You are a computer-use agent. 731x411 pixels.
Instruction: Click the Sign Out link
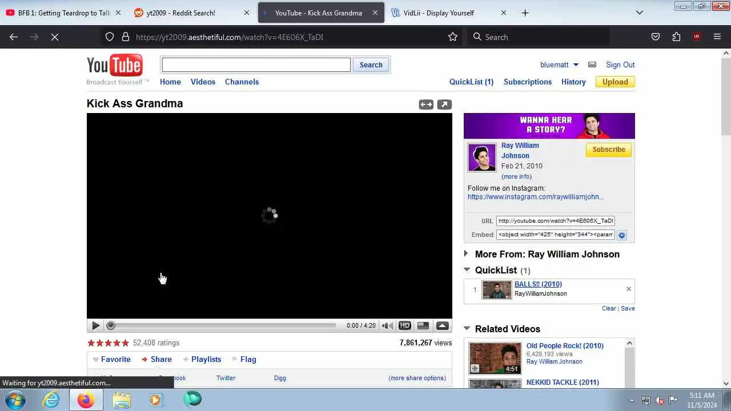pos(620,65)
